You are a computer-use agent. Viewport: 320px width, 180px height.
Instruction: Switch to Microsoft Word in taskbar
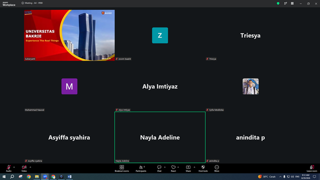tap(69, 176)
